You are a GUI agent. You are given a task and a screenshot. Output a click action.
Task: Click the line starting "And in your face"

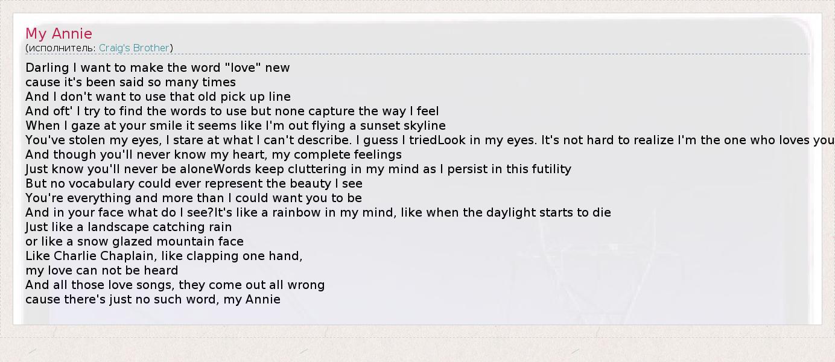(x=318, y=212)
